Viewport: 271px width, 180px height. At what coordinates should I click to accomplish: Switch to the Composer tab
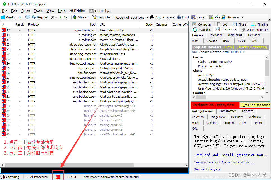[x=202, y=24]
